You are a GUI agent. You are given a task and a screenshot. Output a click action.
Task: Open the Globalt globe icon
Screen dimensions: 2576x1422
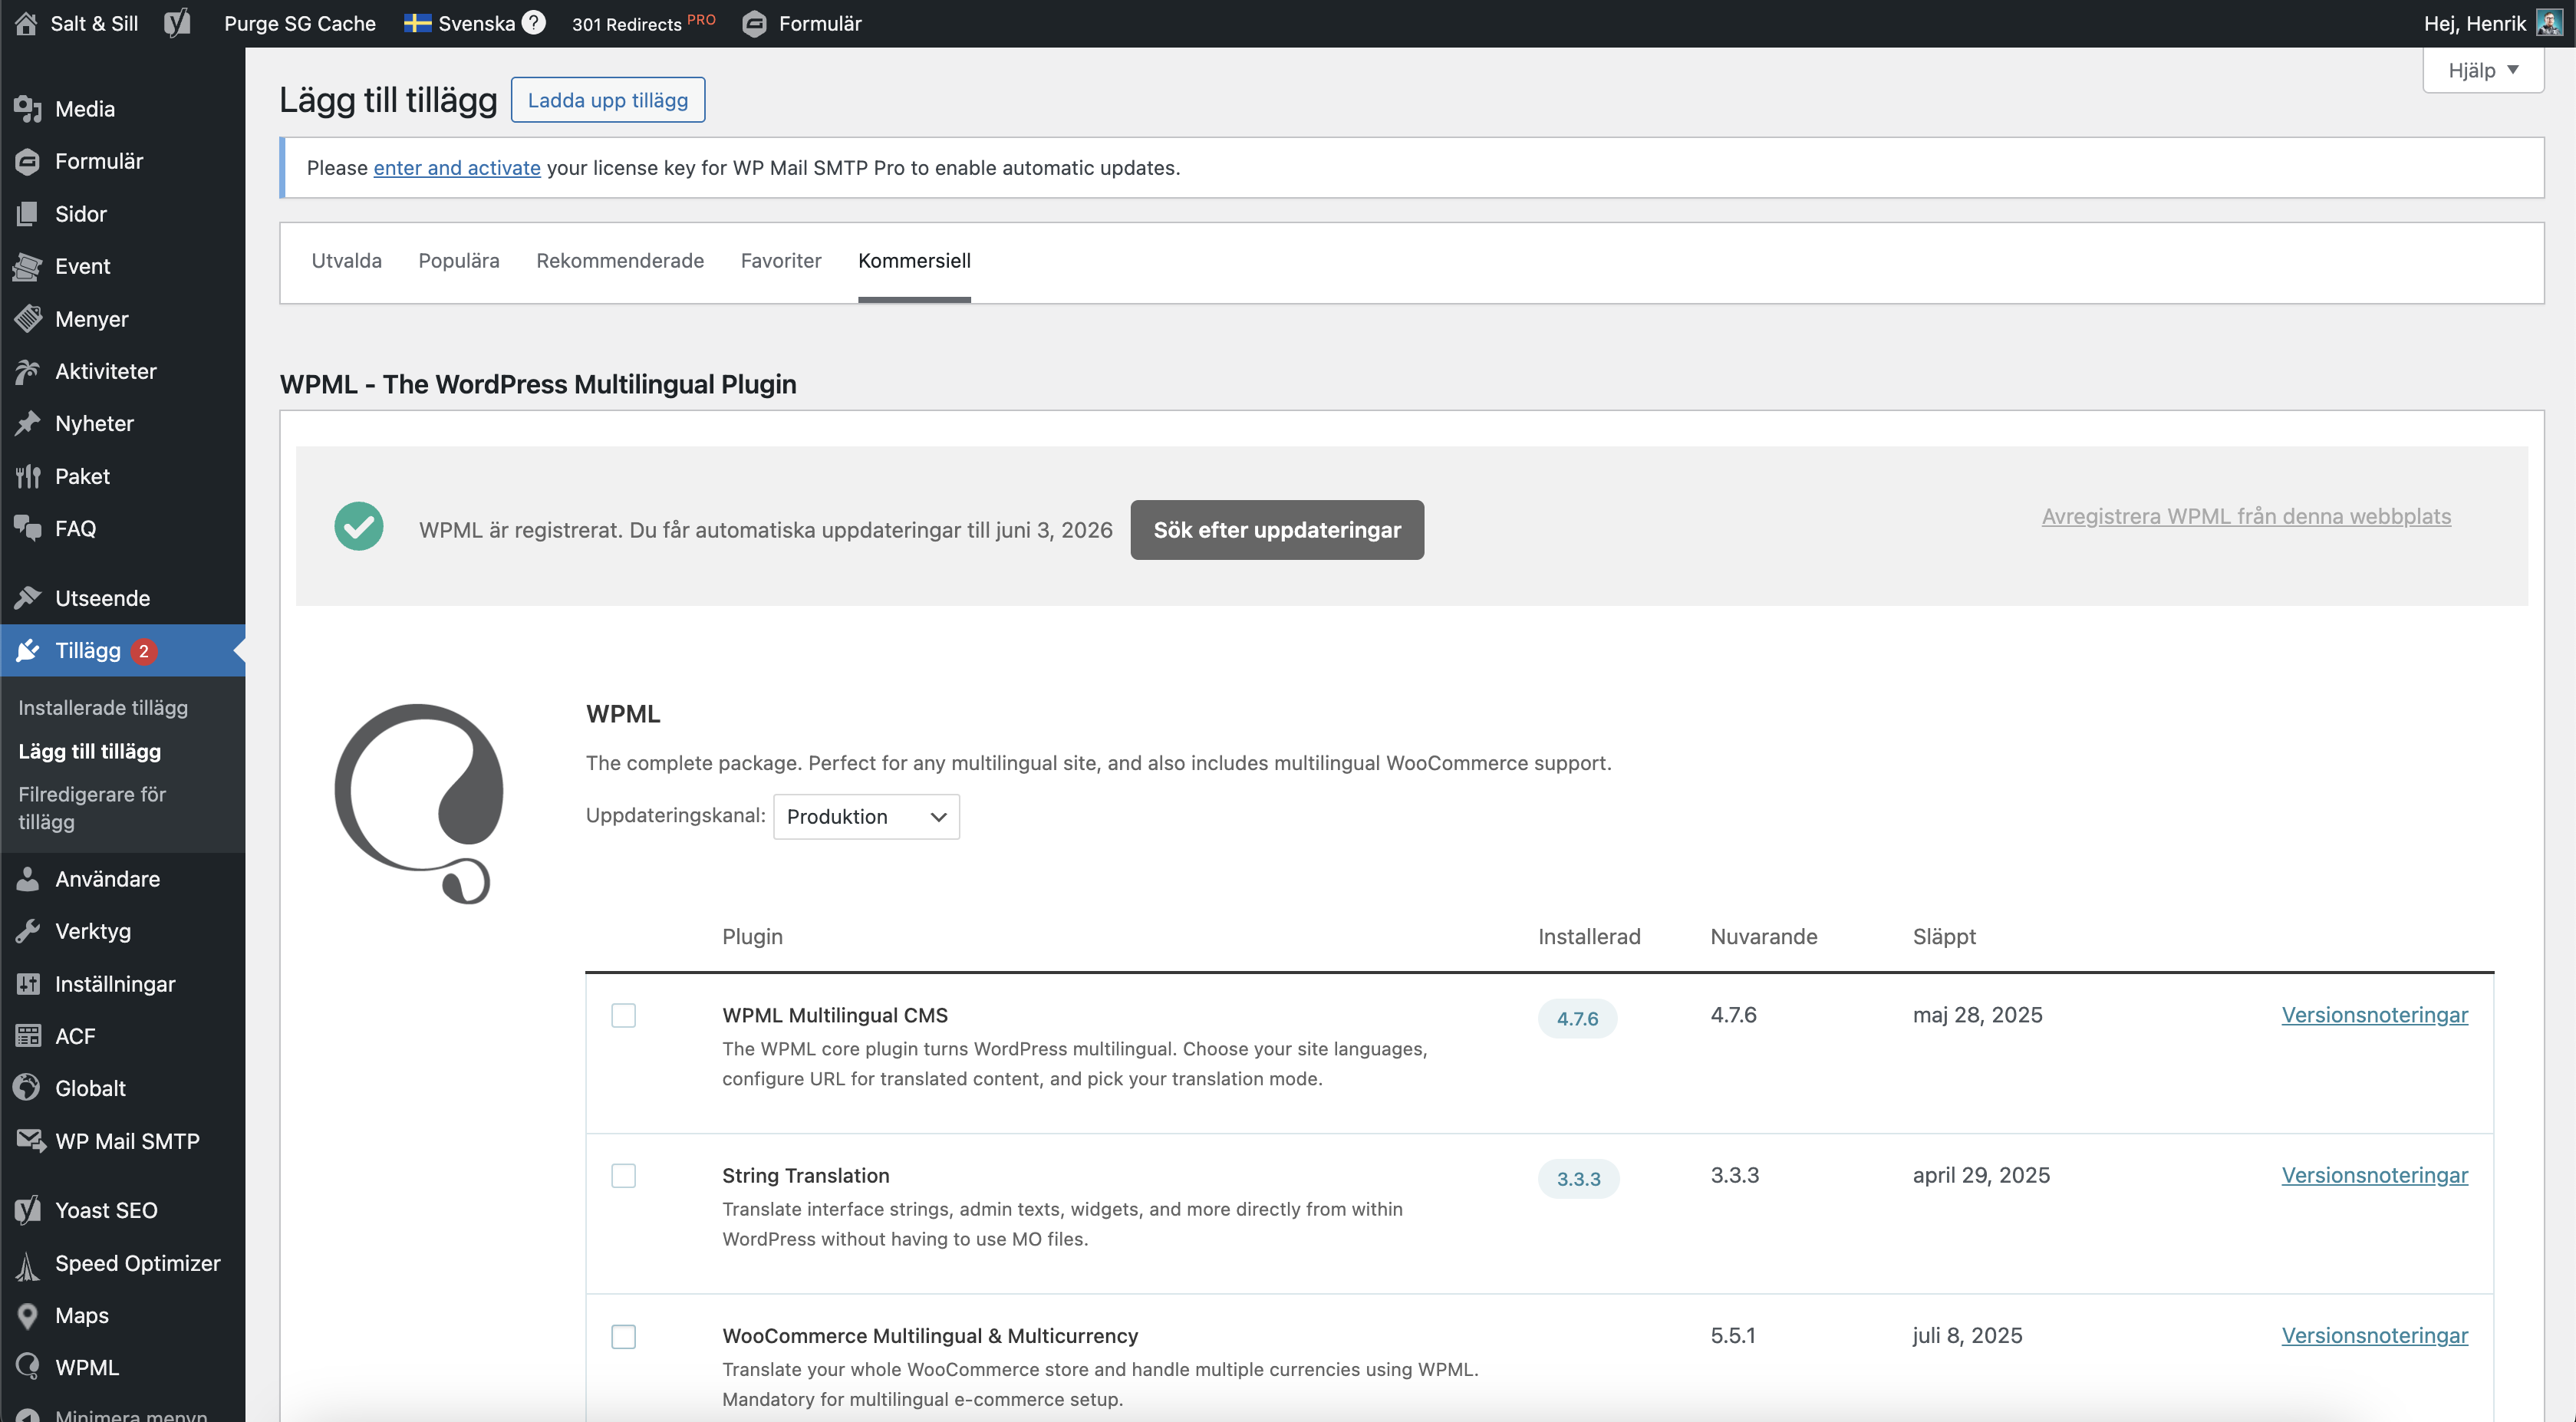[28, 1088]
